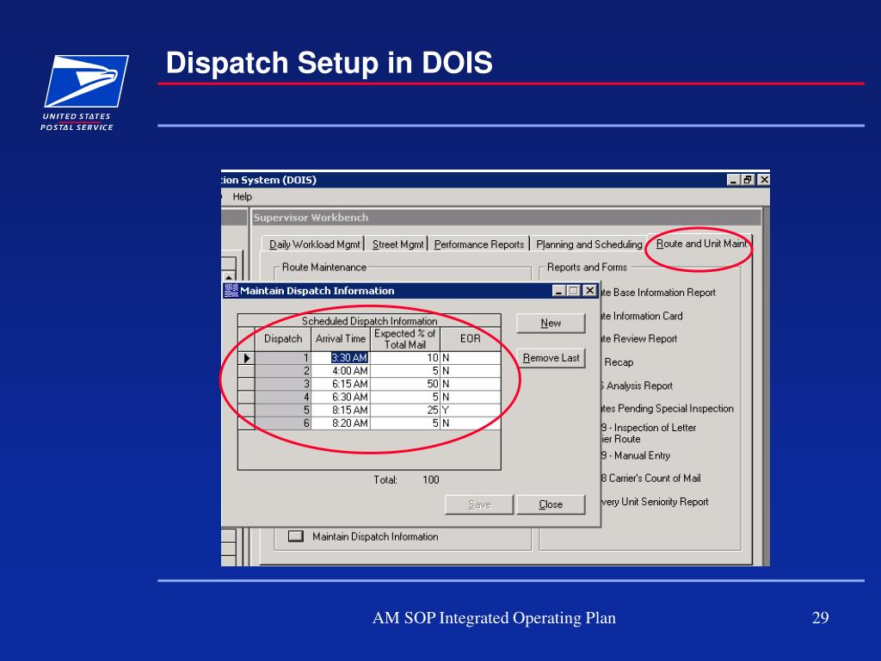Switch to Street Mgmt tab

[x=397, y=244]
